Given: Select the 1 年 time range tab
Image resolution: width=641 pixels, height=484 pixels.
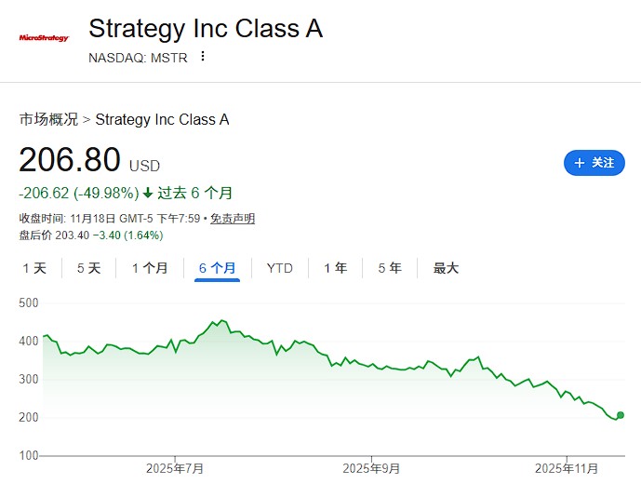Looking at the screenshot, I should click(335, 268).
